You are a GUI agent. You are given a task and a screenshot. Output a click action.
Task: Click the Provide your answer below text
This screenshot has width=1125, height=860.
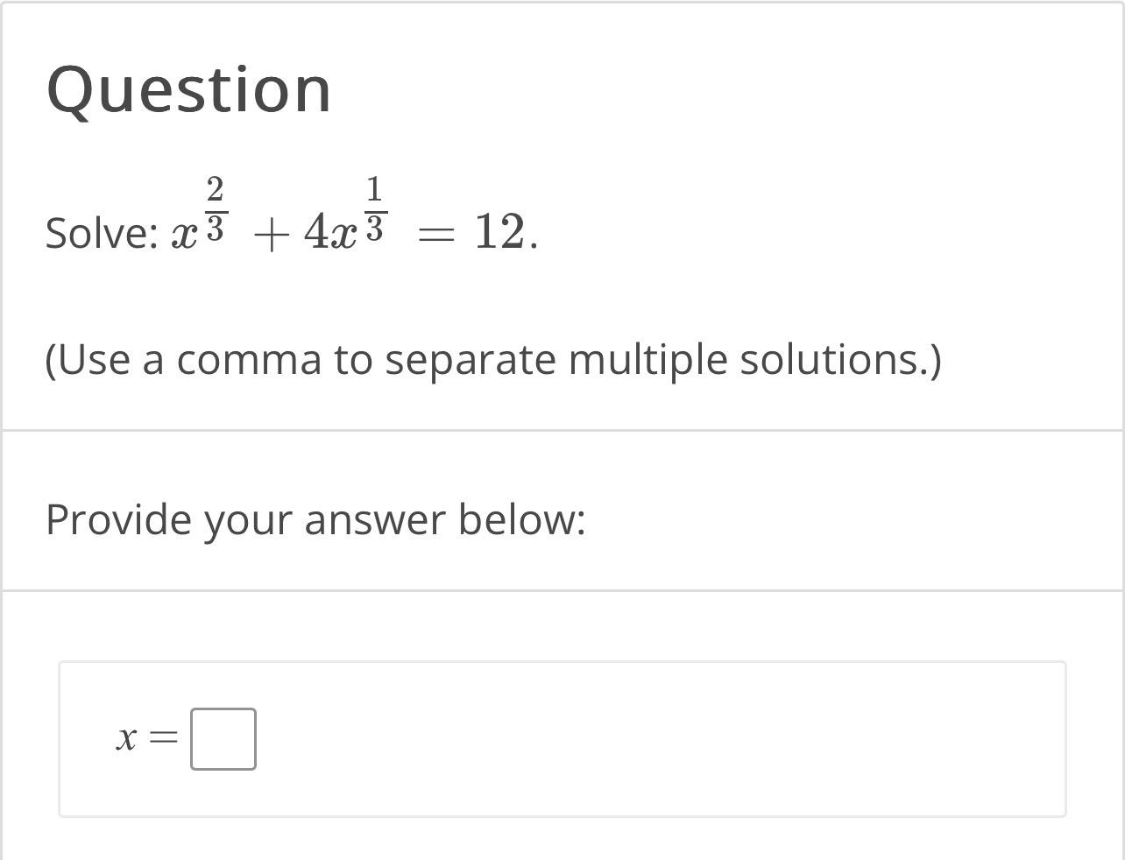316,519
